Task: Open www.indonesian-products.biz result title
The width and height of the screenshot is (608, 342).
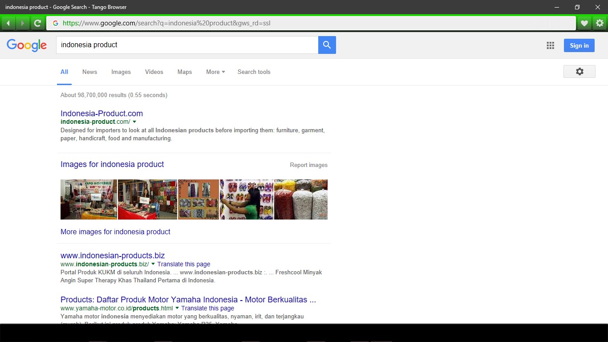Action: click(113, 256)
